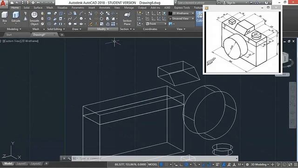Select the Array tool in Modify panel
This screenshot has width=298, height=168.
click(x=113, y=24)
